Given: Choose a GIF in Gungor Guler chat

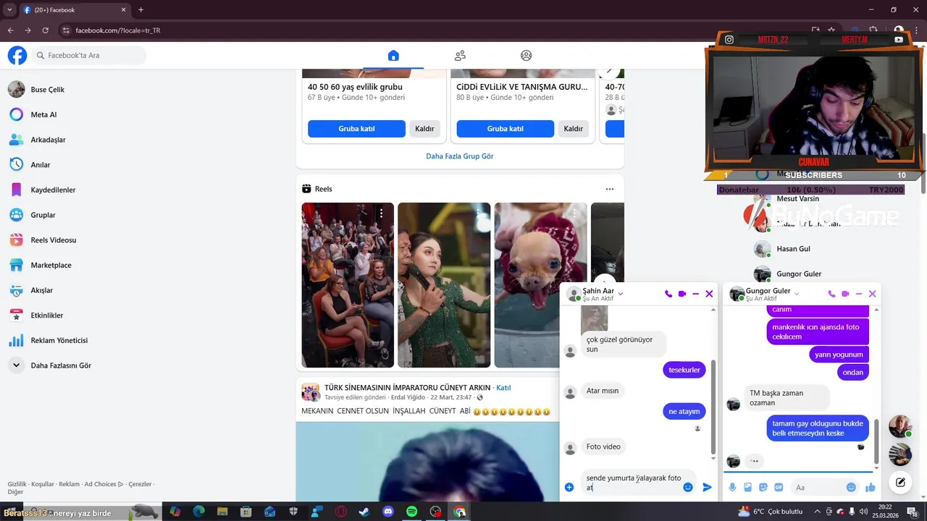Looking at the screenshot, I should 779,488.
